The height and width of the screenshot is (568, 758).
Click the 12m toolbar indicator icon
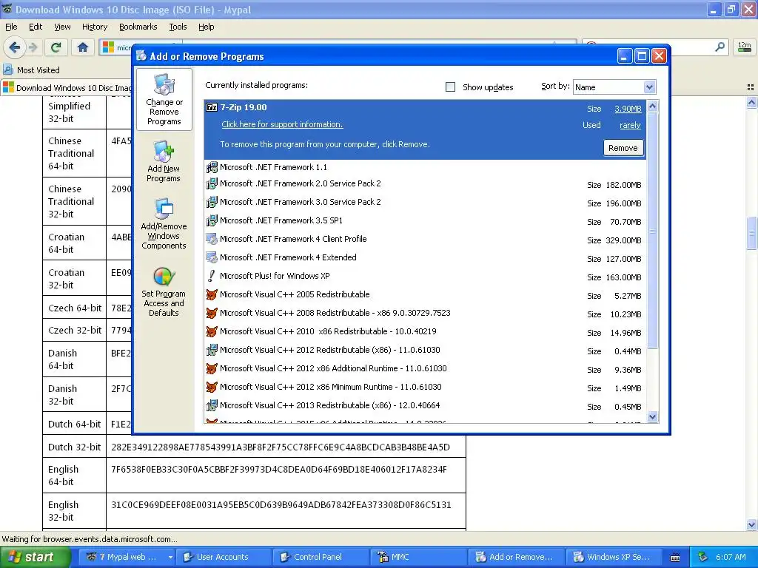(x=745, y=47)
